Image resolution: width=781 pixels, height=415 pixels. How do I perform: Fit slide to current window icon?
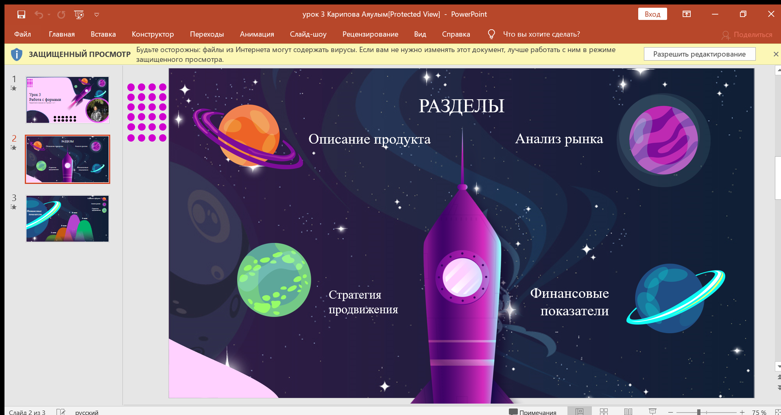tap(777, 412)
